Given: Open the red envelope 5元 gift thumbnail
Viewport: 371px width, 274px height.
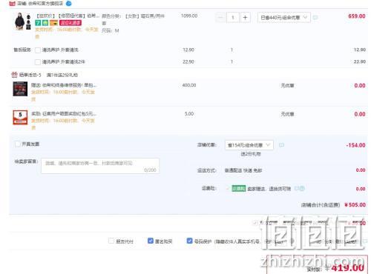Looking at the screenshot, I should click(x=20, y=118).
